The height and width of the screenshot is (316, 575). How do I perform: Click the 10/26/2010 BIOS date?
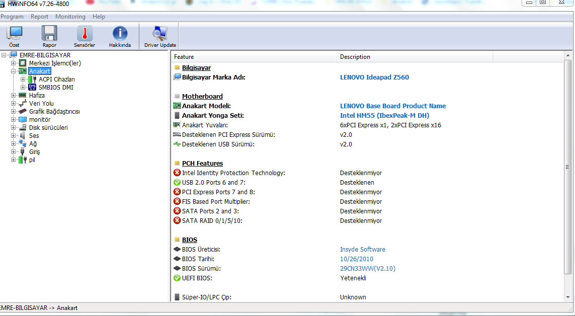[357, 259]
